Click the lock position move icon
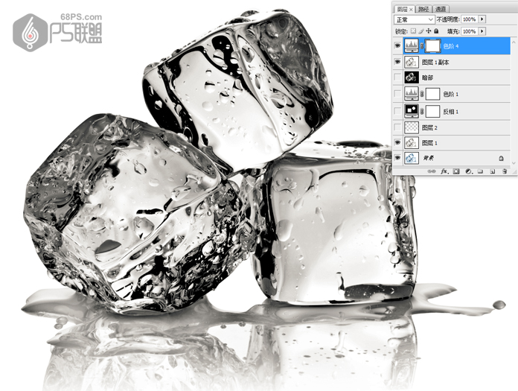The height and width of the screenshot is (391, 518). click(x=429, y=32)
